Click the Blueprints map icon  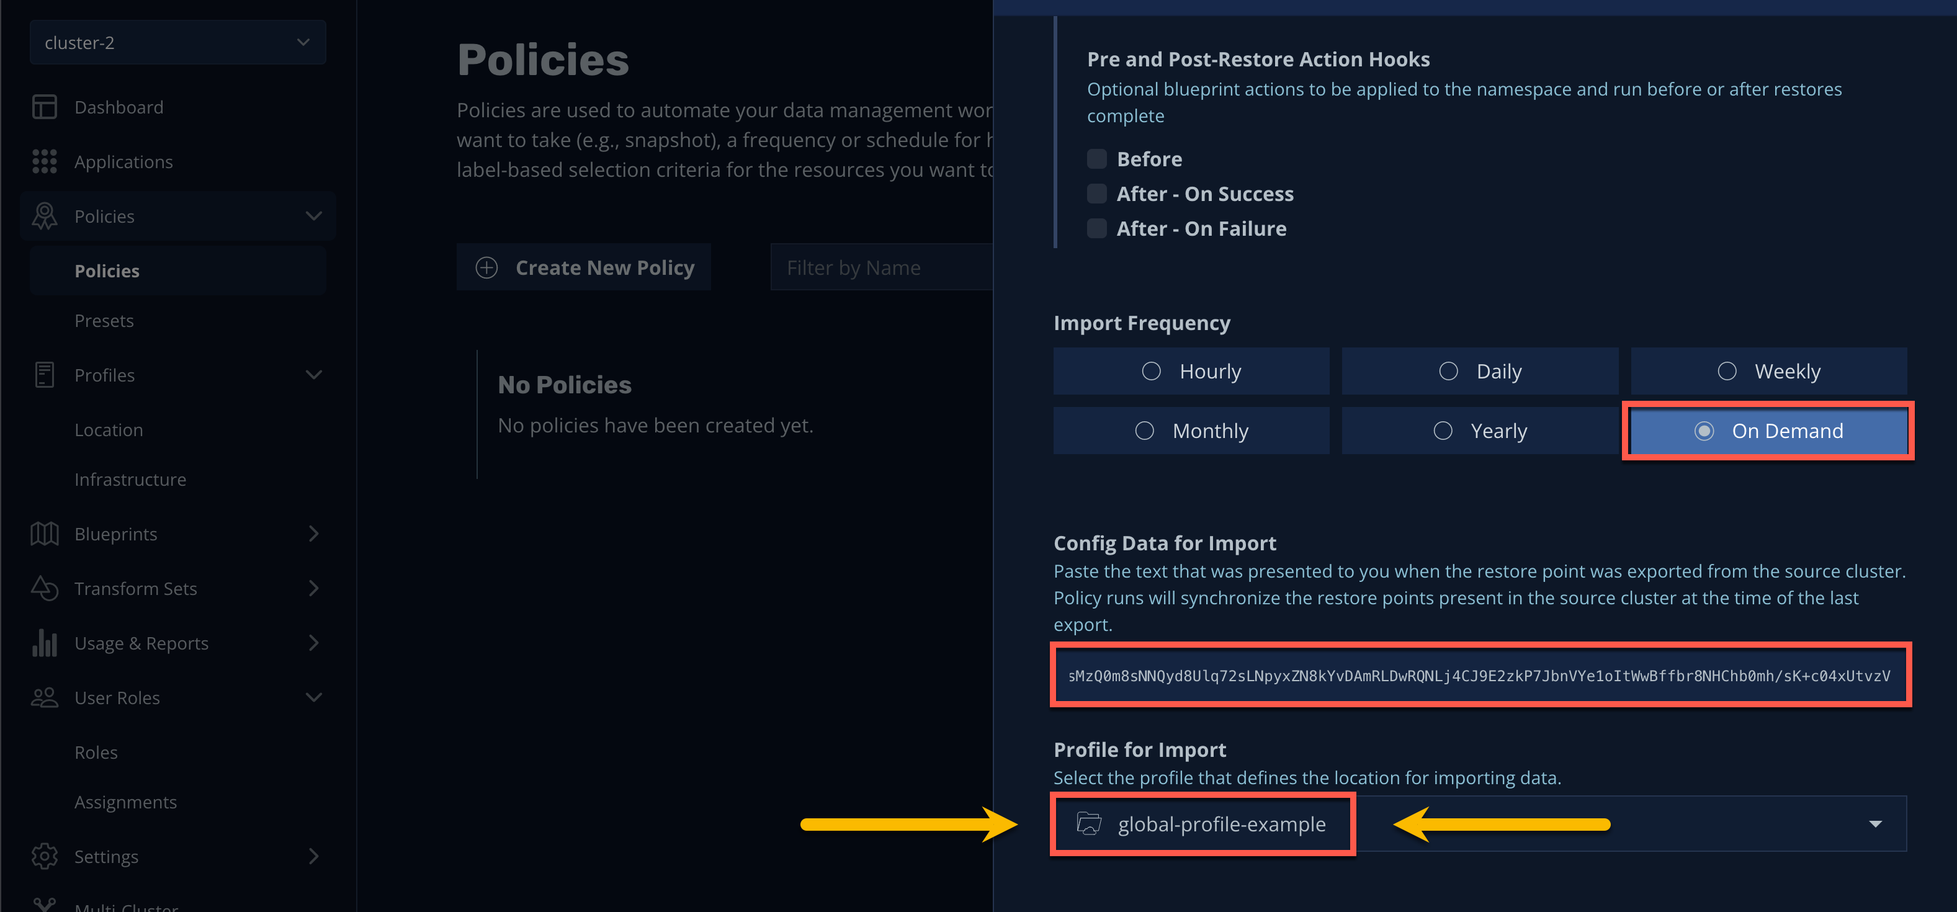[44, 534]
